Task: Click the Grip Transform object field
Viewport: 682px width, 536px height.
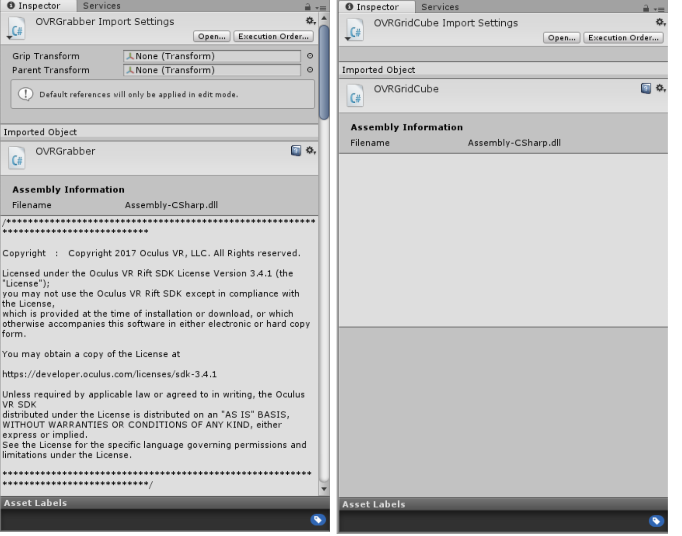Action: [x=212, y=56]
